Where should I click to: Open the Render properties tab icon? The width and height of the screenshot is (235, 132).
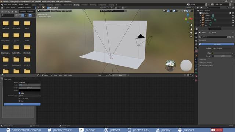click(x=196, y=37)
